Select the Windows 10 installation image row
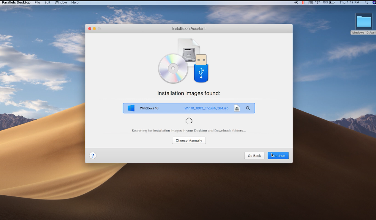376x220 pixels. pyautogui.click(x=189, y=108)
